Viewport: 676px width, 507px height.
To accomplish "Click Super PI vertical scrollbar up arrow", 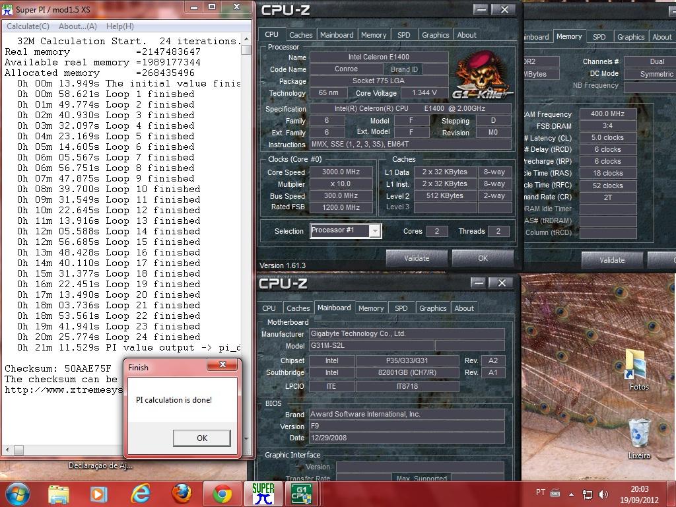I will [x=246, y=39].
